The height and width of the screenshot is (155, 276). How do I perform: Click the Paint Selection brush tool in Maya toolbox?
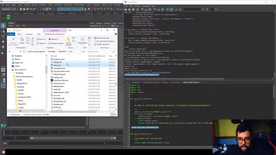pos(3,36)
